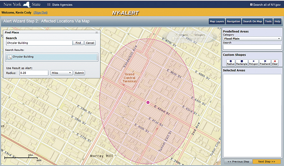Click the 2nd Ave map label
Image resolution: width=284 pixels, height=166 pixels.
(196, 128)
